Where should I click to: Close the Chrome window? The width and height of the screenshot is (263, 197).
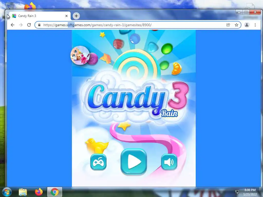tap(255, 12)
